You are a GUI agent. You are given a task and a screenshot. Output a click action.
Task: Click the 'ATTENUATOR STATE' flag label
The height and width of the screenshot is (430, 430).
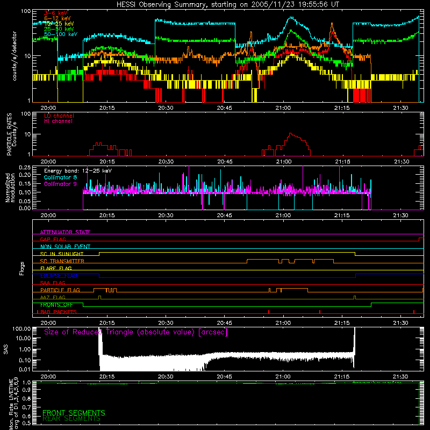[x=65, y=232]
